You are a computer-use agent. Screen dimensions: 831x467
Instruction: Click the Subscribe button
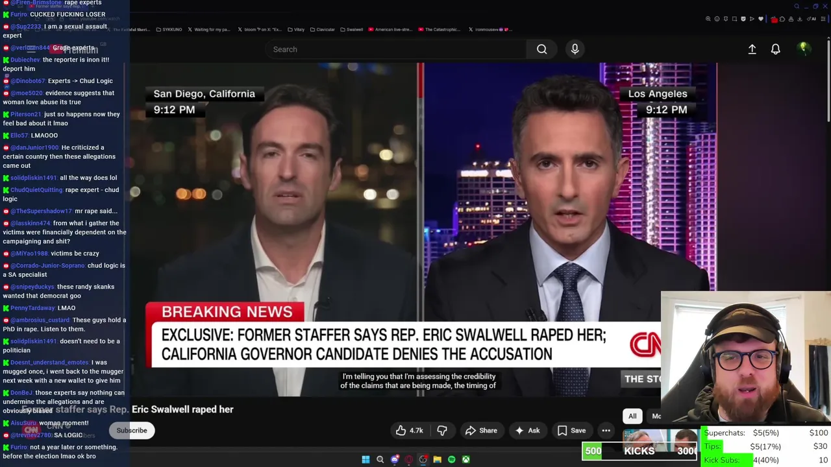[132, 431]
